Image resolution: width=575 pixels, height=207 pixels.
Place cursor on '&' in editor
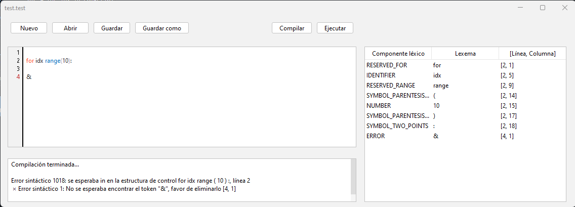(x=29, y=77)
